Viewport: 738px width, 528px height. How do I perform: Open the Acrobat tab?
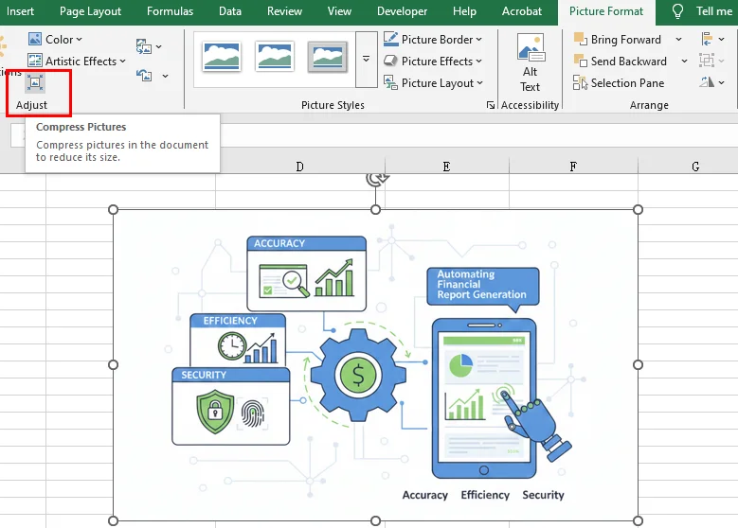pos(522,11)
